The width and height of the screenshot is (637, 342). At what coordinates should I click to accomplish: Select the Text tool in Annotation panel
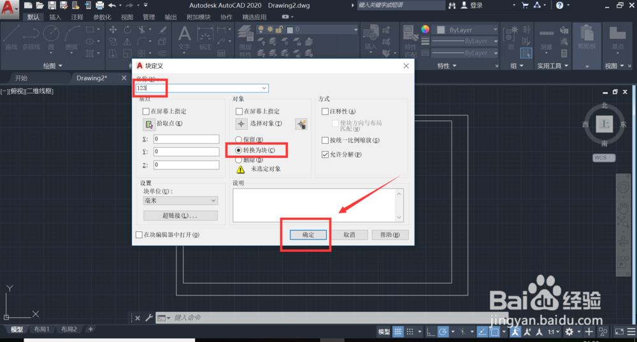pos(184,38)
